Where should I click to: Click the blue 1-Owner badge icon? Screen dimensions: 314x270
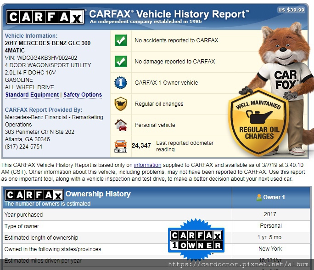(x=121, y=83)
